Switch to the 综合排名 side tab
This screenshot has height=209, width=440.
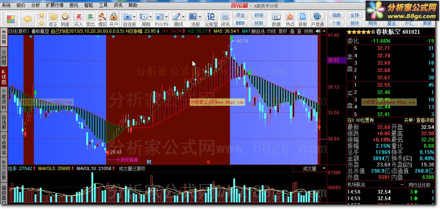[x=4, y=144]
